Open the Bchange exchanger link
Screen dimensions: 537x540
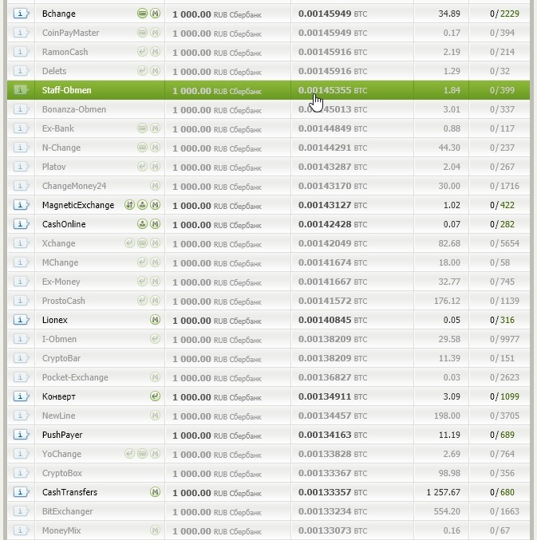[59, 14]
